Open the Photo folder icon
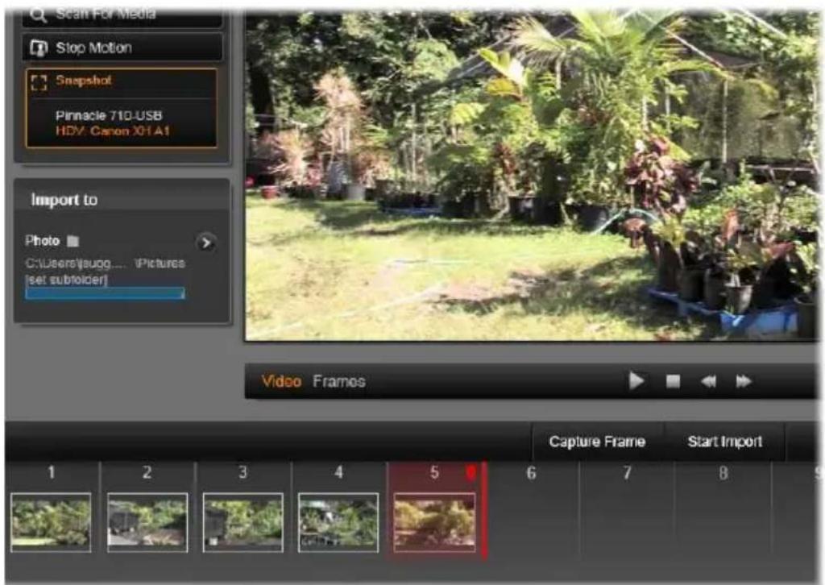This screenshot has height=585, width=825. click(x=73, y=242)
